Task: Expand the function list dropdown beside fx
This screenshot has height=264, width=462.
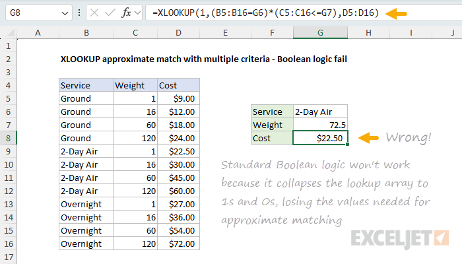Action: pos(137,13)
